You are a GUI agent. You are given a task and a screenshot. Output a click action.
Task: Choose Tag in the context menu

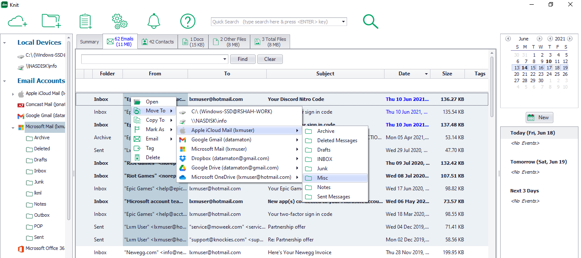click(x=154, y=148)
